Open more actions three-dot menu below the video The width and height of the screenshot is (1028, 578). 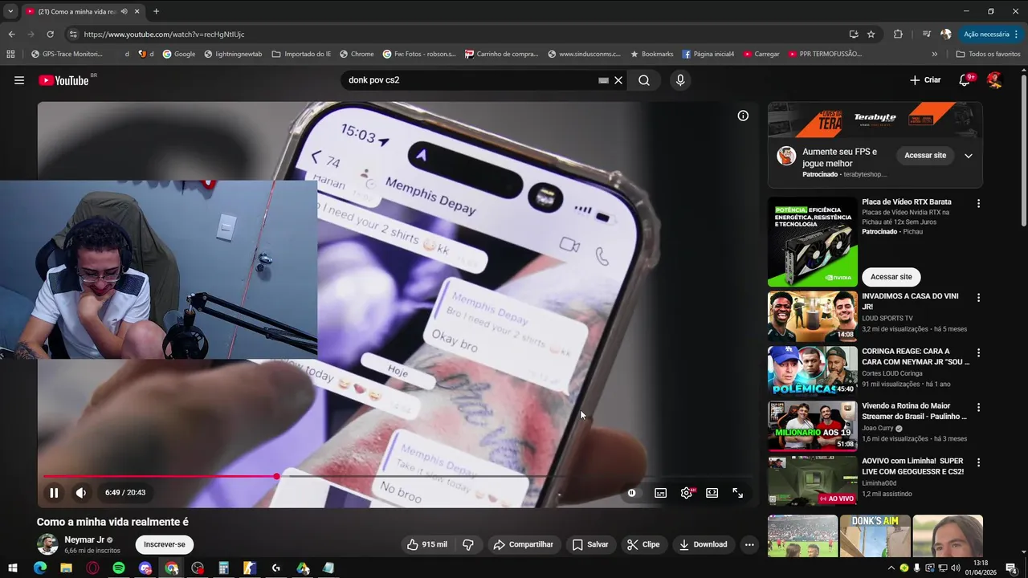(749, 544)
